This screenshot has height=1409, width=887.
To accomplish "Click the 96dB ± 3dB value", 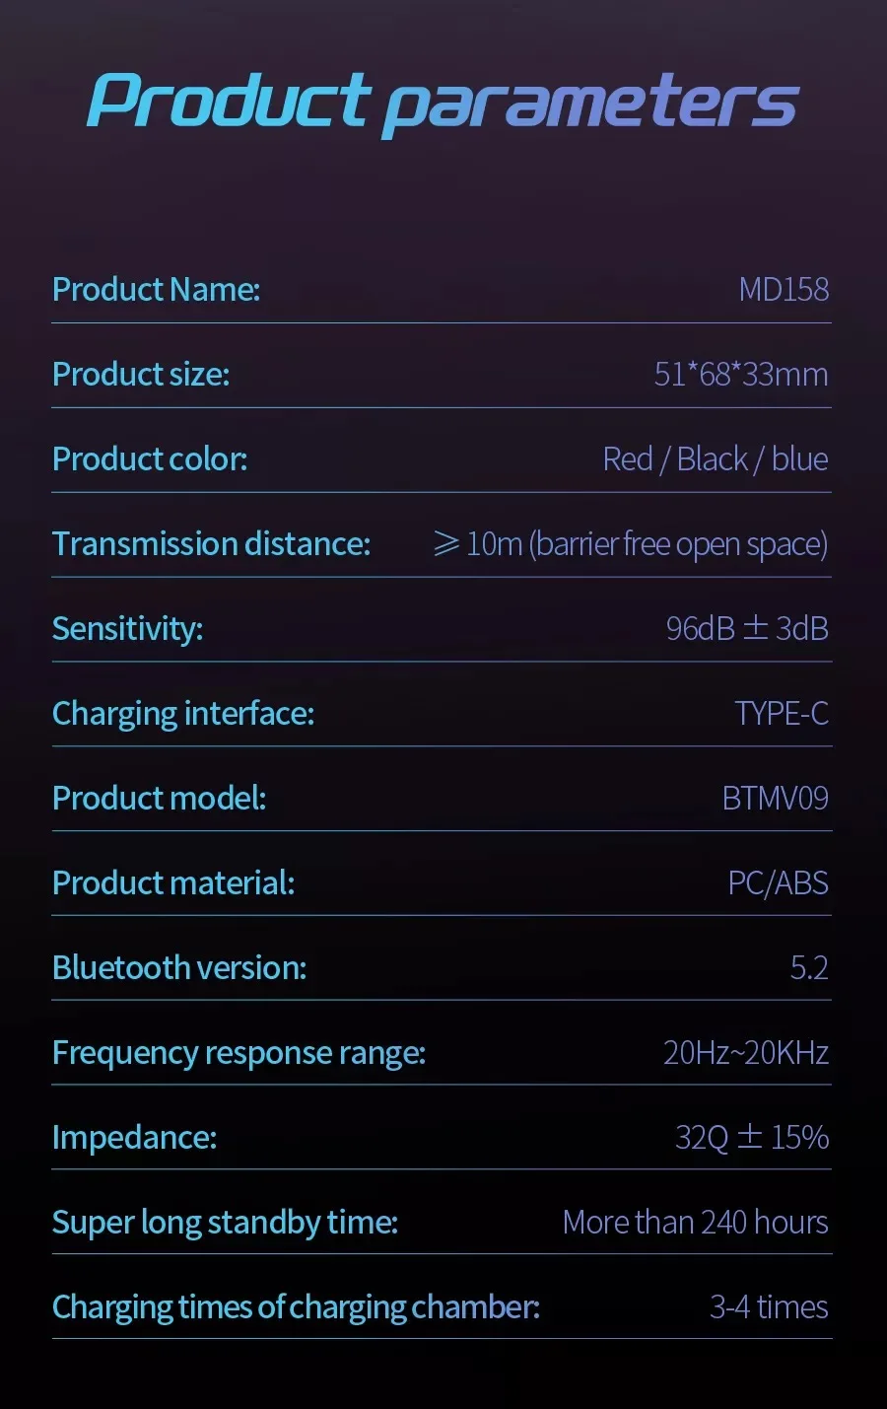I will tap(746, 629).
